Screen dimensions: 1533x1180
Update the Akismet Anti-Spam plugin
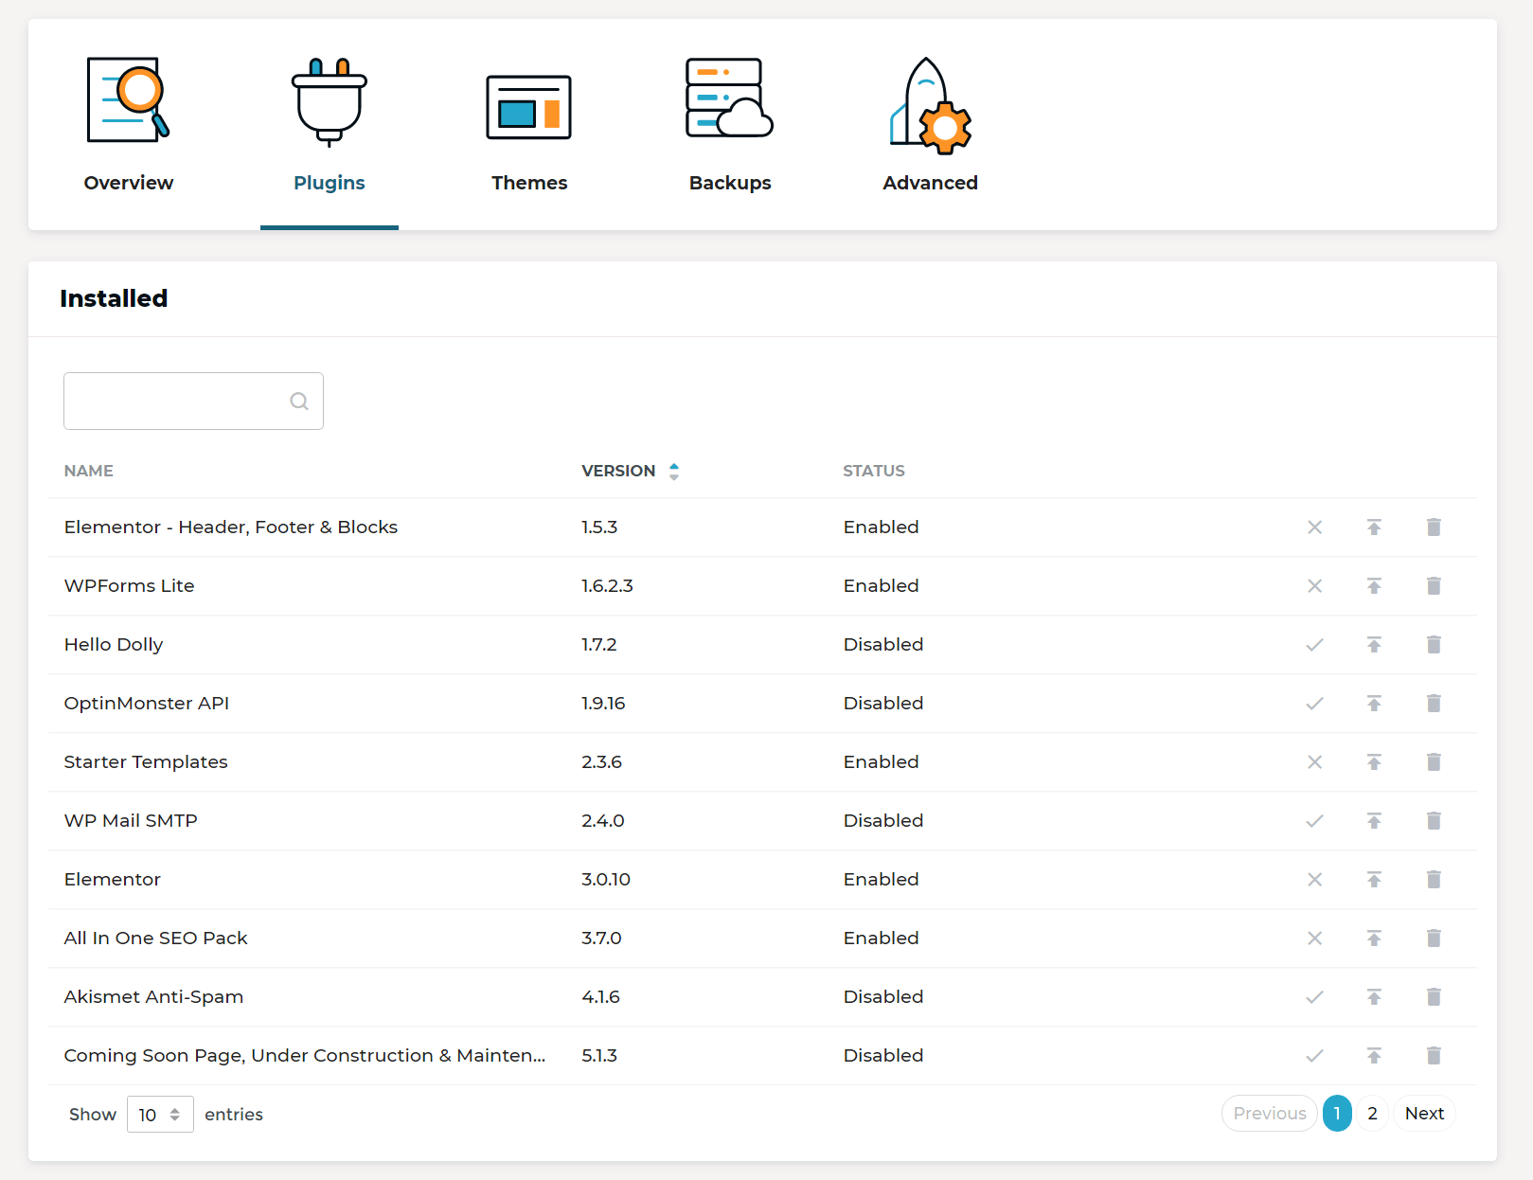[x=1374, y=997]
